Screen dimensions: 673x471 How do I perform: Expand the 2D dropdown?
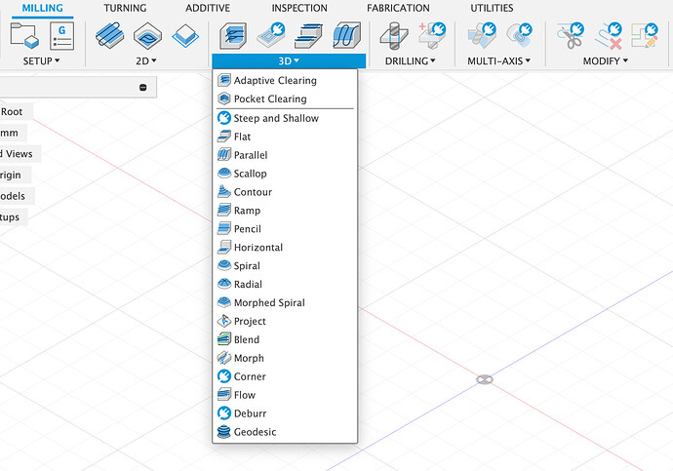[146, 60]
